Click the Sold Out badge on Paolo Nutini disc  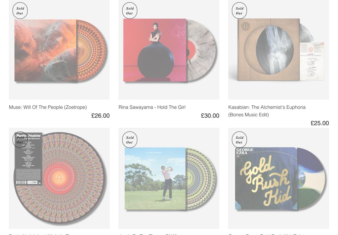tap(20, 140)
